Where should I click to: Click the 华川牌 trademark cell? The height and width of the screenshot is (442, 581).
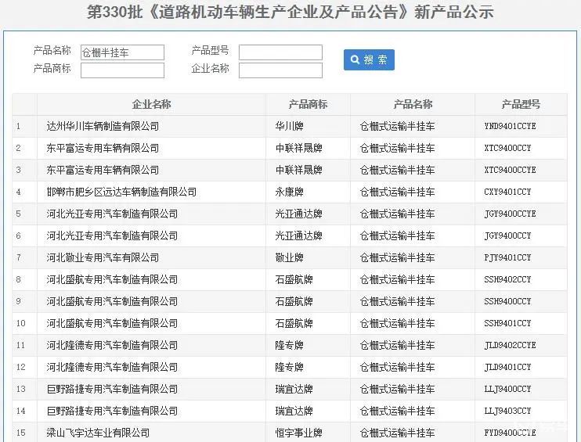click(289, 126)
